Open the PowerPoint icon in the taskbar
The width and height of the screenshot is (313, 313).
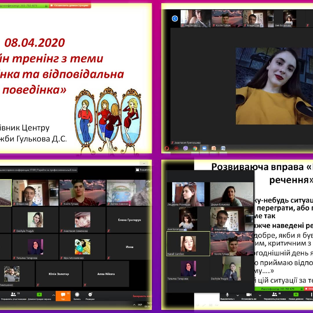coord(214,148)
